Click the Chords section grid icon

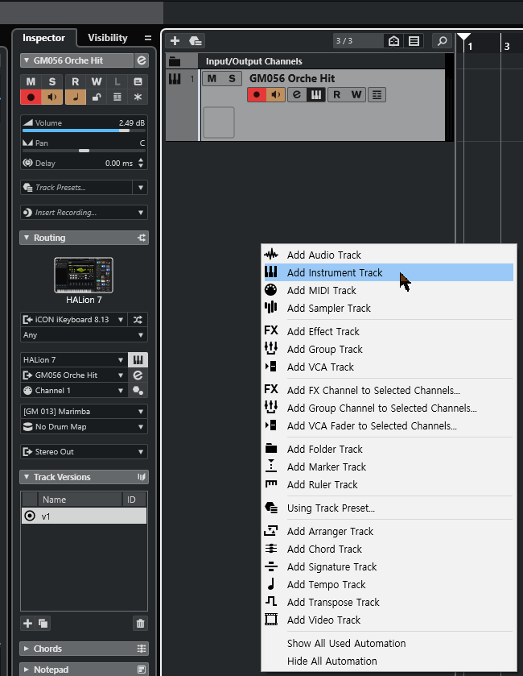point(142,649)
